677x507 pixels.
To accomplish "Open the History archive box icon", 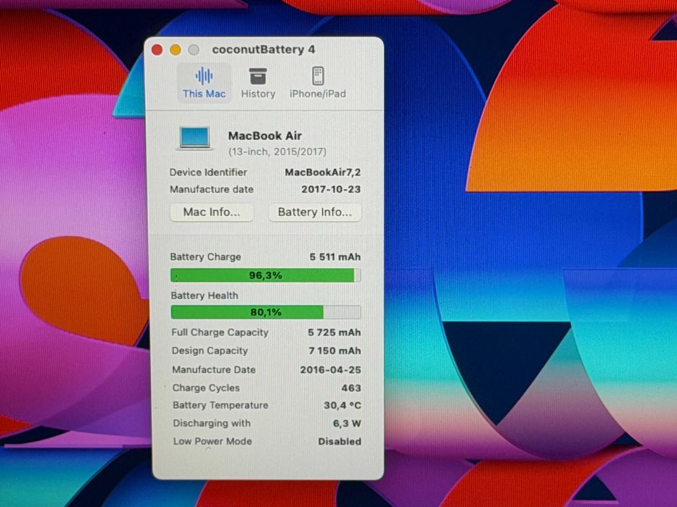I will pyautogui.click(x=258, y=76).
